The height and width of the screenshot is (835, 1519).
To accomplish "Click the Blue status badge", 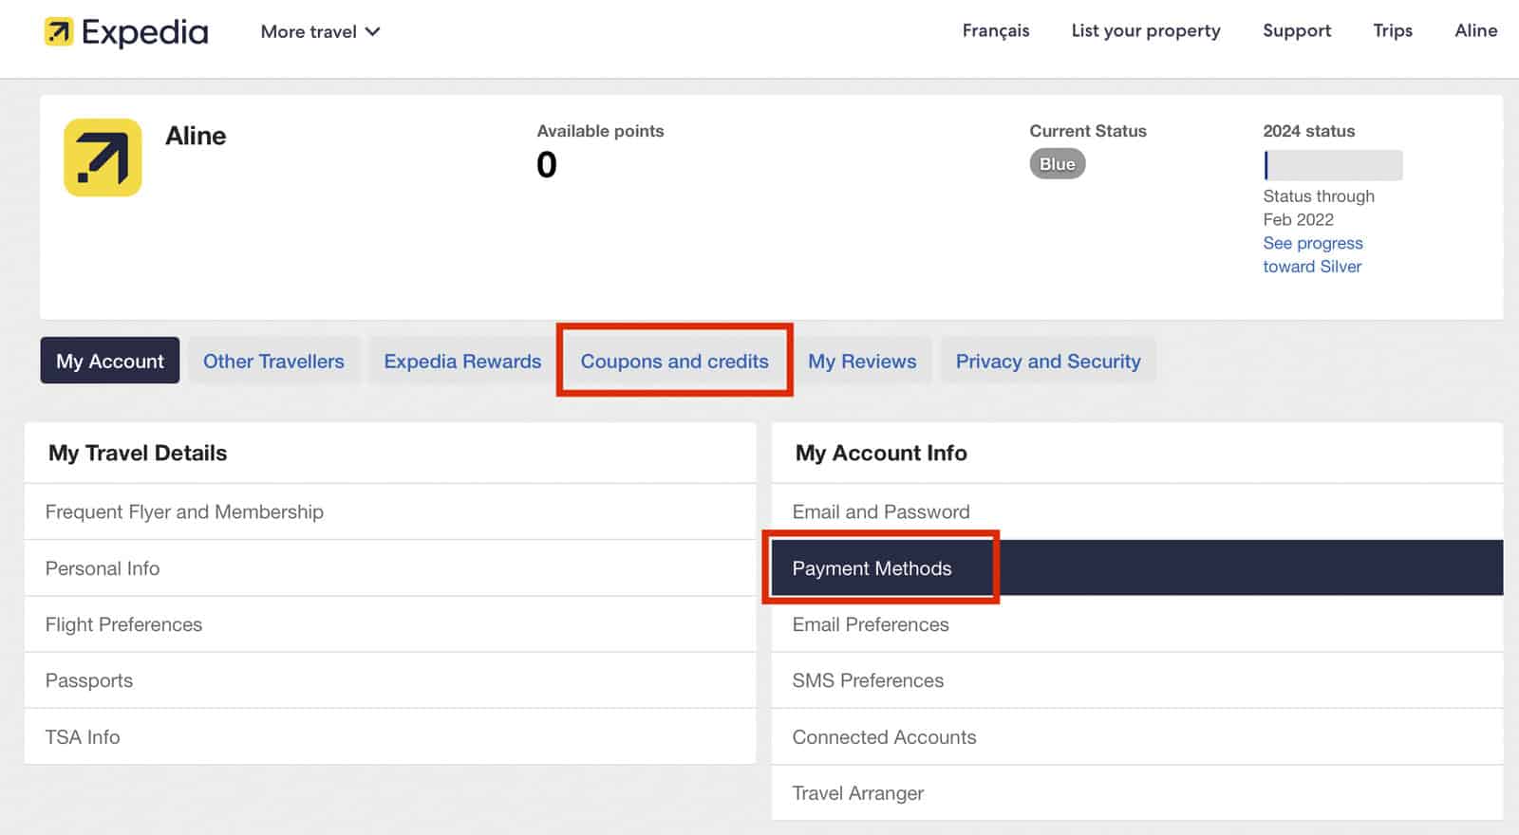I will [1057, 164].
